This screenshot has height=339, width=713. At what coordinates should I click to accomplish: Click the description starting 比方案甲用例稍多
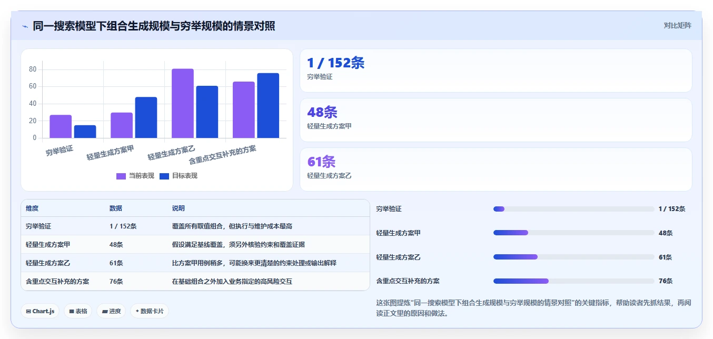254,263
